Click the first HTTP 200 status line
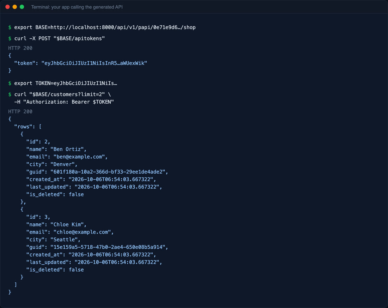This screenshot has width=388, height=308. tap(20, 48)
